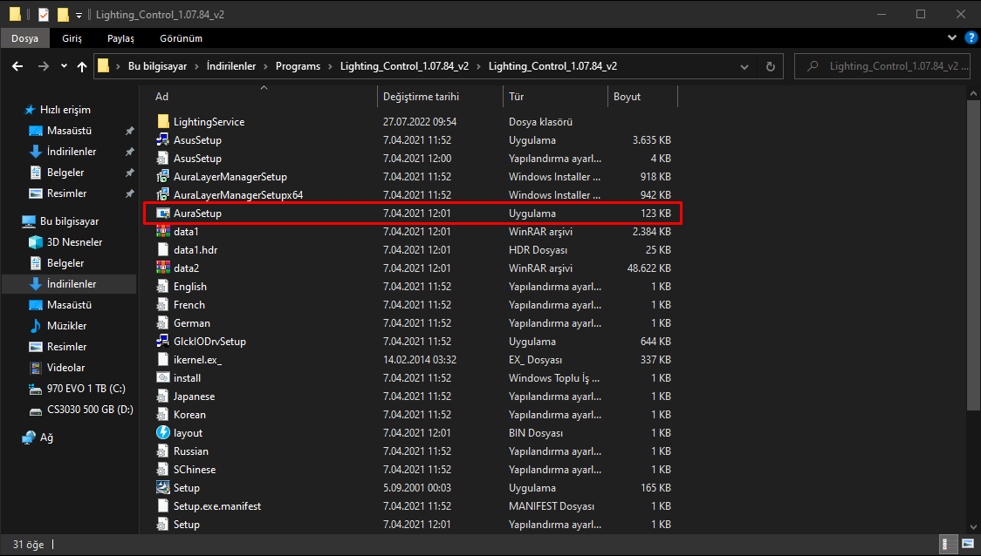981x556 pixels.
Task: Click the AuraLayerManagerSetupx64 installer icon
Action: (162, 195)
